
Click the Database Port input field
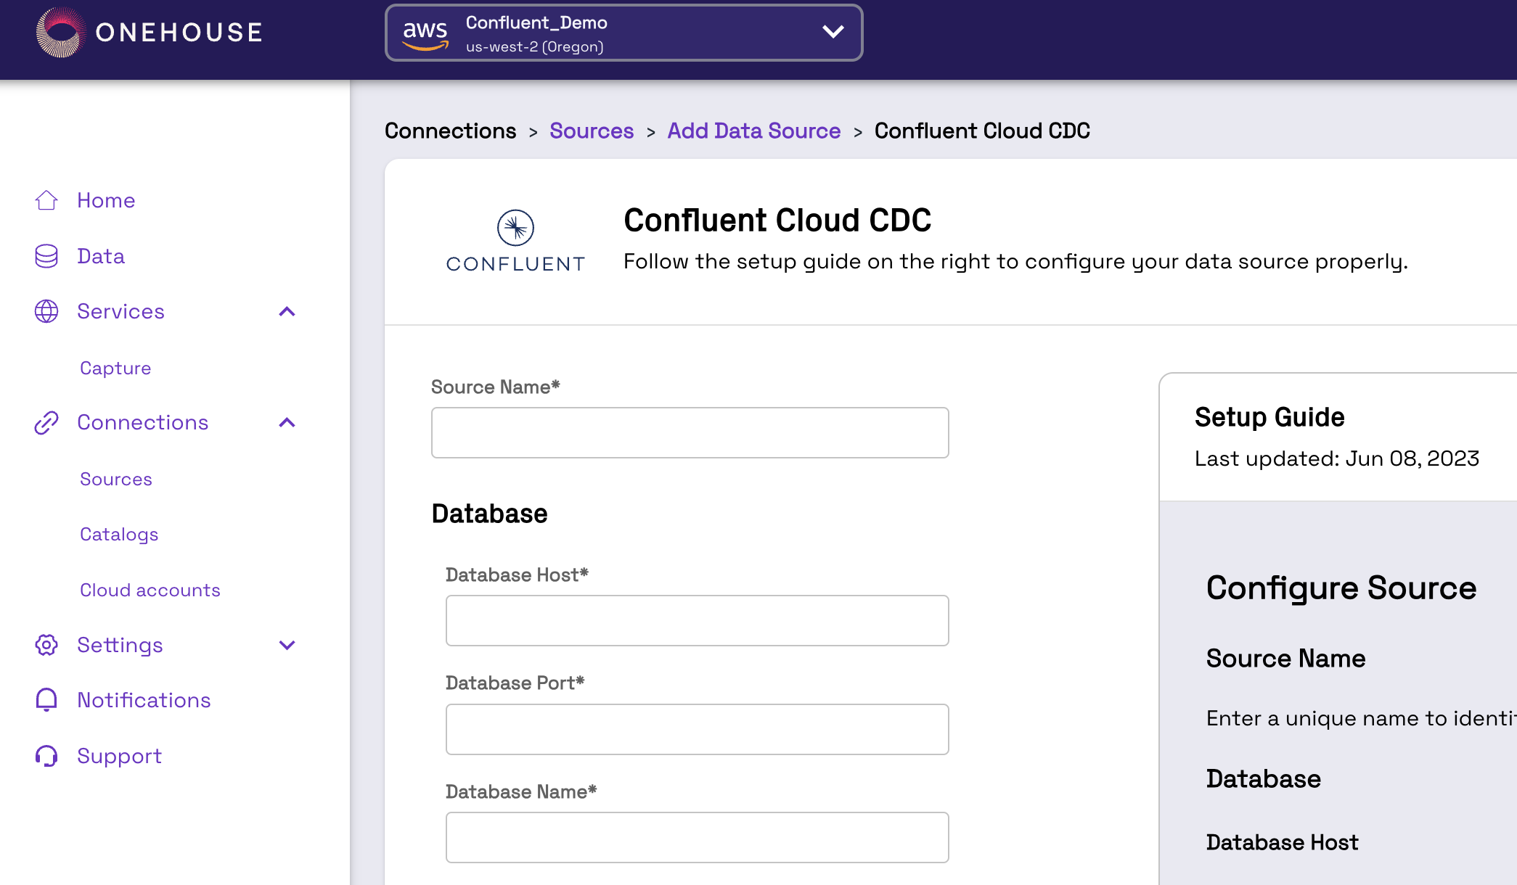[697, 729]
